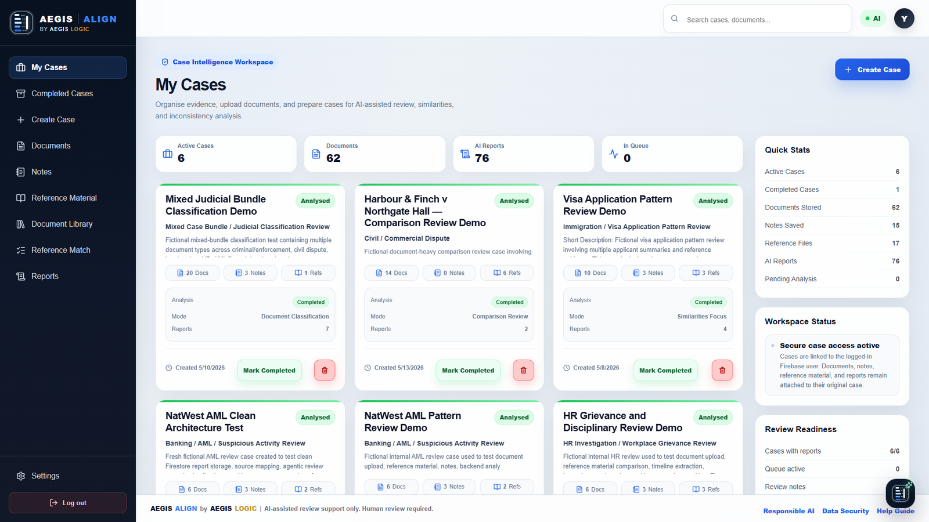Image resolution: width=929 pixels, height=522 pixels.
Task: Select Create Case in sidebar
Action: pyautogui.click(x=67, y=119)
